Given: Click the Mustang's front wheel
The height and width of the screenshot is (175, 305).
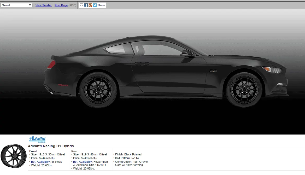Looking at the screenshot, I should tap(244, 90).
